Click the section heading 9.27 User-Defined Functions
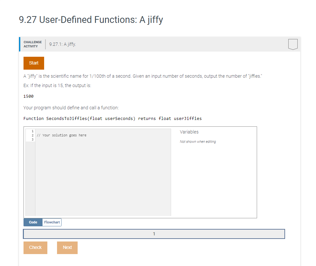316x266 pixels. (91, 20)
